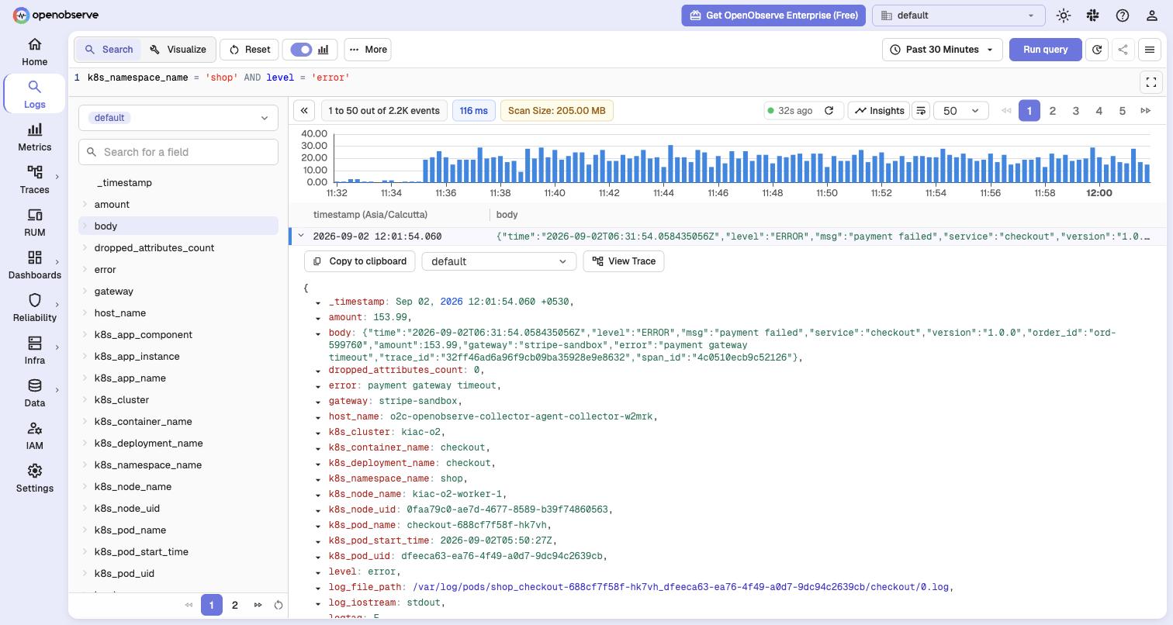Switch to Search tab
This screenshot has width=1173, height=625.
pos(109,50)
